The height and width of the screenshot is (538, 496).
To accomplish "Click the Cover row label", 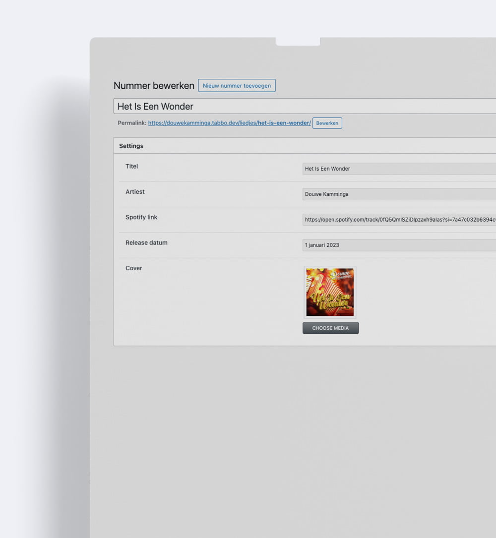I will [x=134, y=268].
